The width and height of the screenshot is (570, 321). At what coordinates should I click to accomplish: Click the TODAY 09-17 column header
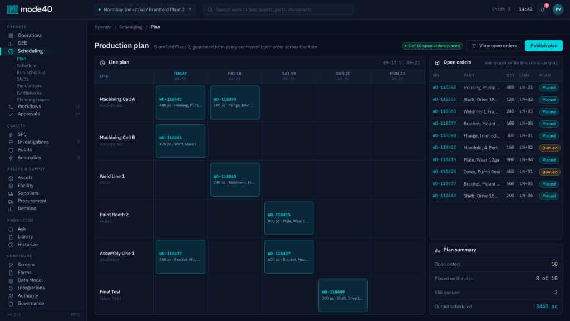click(180, 76)
